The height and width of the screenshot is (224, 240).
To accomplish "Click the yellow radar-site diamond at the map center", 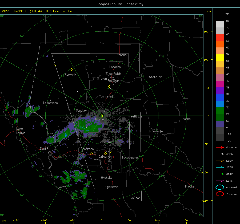I will (102, 116).
